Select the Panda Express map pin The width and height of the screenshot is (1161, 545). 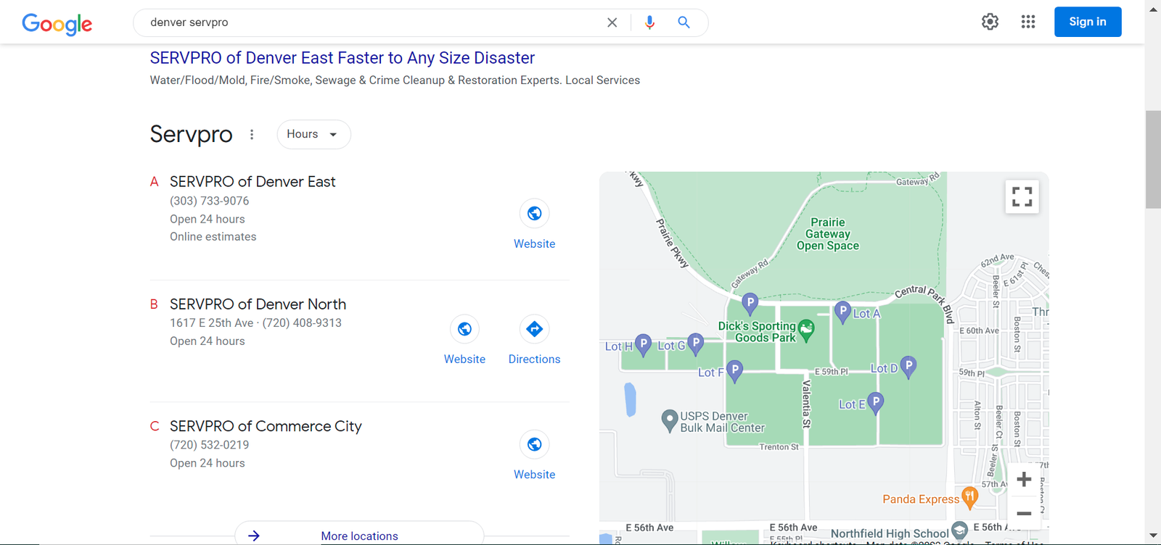click(969, 496)
